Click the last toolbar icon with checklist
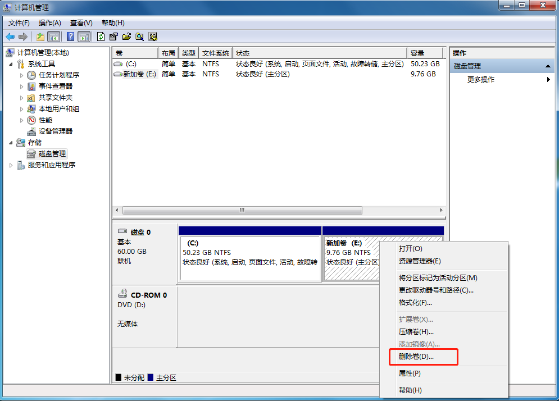Screen dimensions: 559x401 click(153, 37)
